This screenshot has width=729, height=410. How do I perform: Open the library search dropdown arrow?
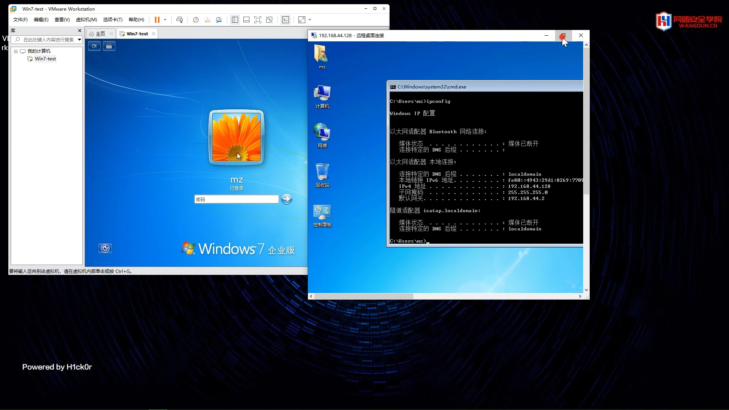pos(79,39)
